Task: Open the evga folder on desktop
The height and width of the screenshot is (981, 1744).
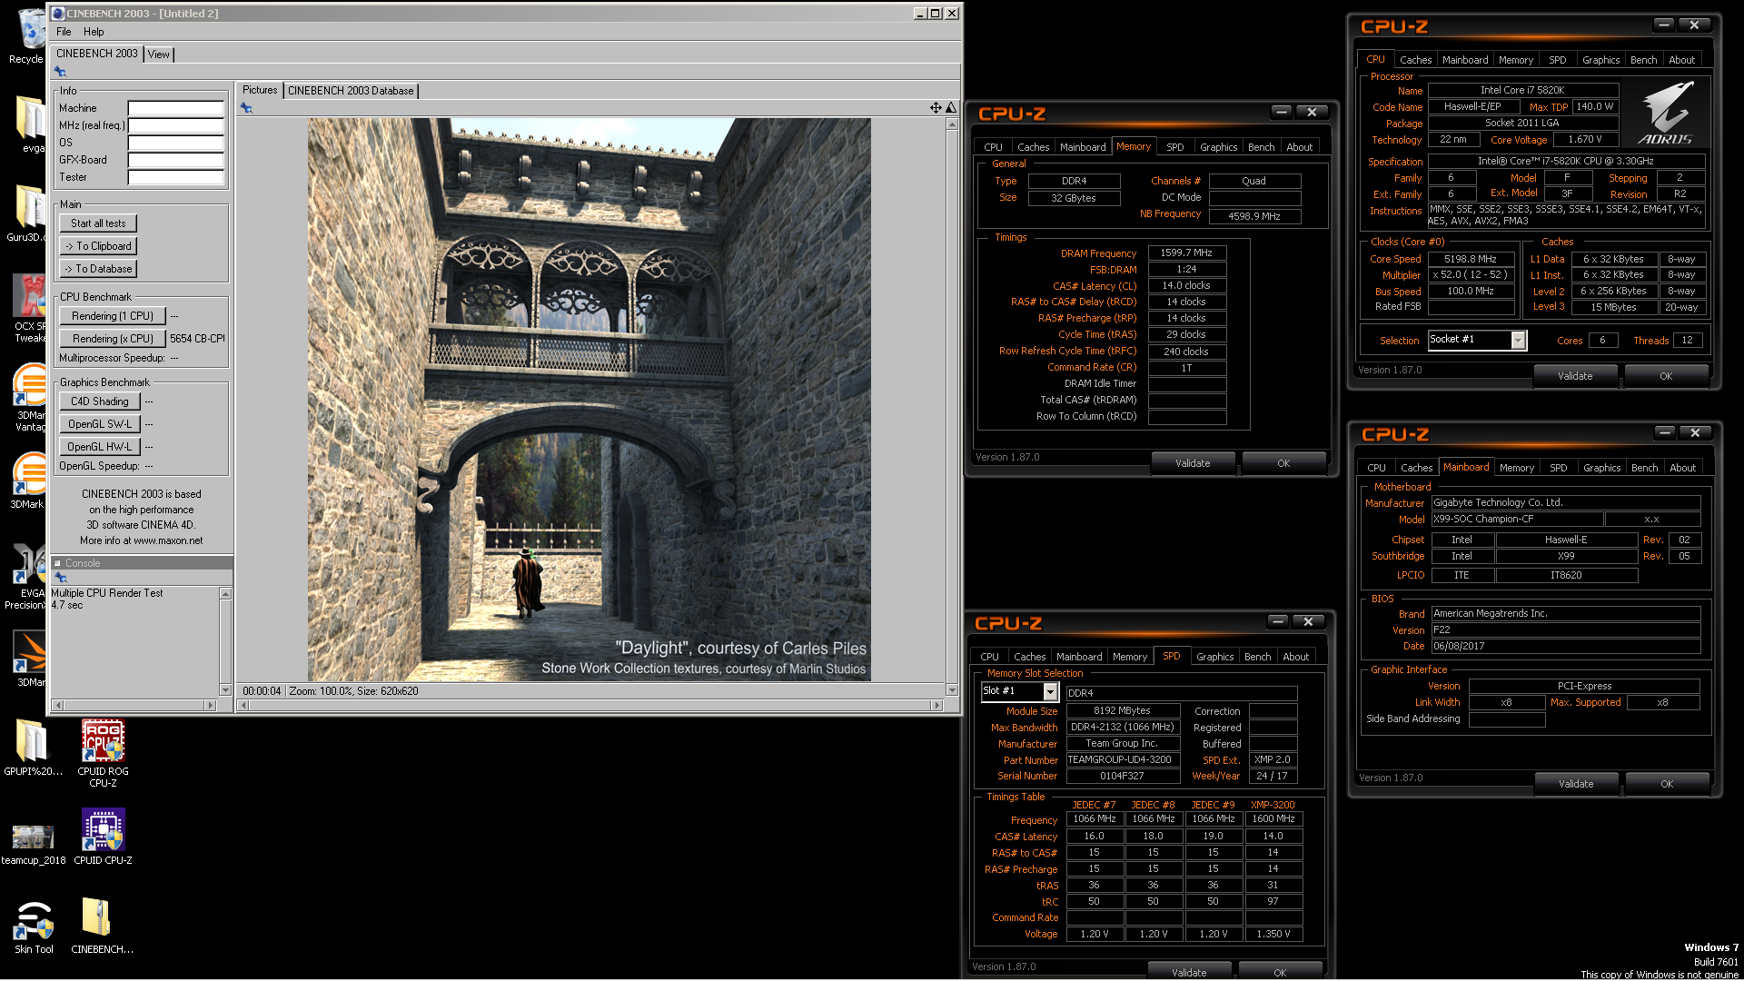Action: tap(31, 124)
